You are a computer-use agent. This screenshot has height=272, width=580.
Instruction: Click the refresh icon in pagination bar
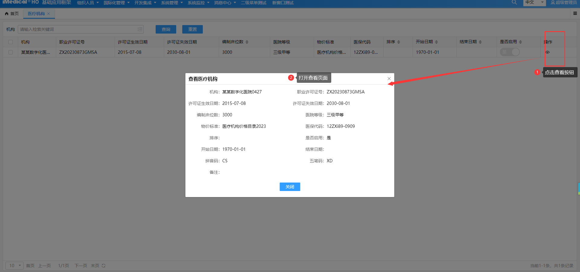click(x=104, y=266)
